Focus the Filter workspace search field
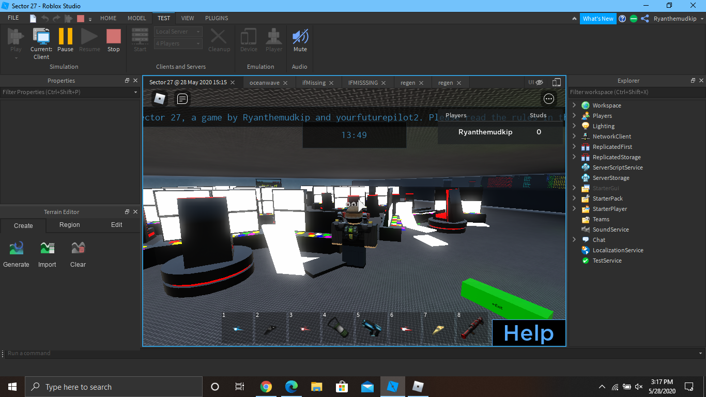 [x=637, y=92]
